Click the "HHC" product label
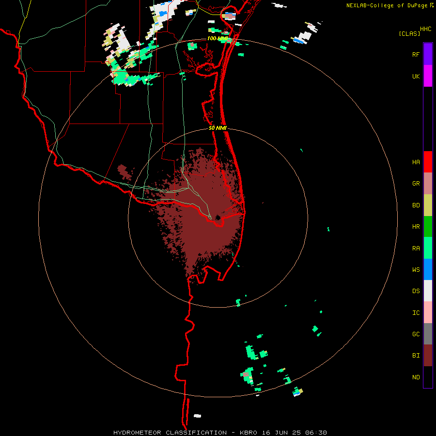 click(426, 29)
